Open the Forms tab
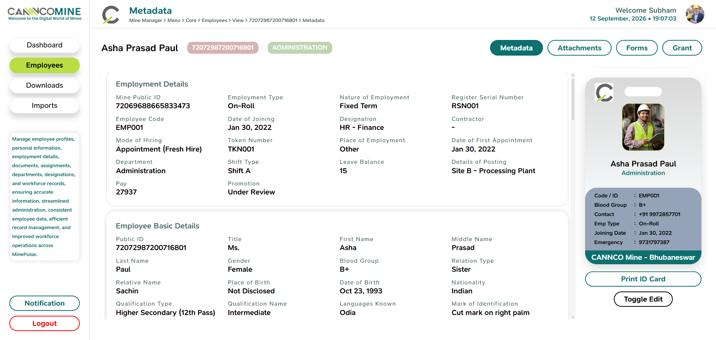716x340 pixels. pyautogui.click(x=637, y=48)
